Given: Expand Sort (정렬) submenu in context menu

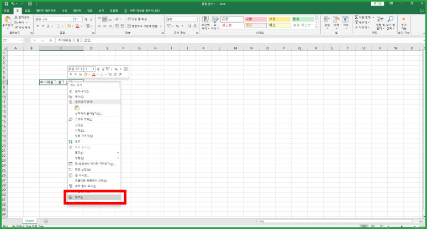Looking at the screenshot, I should tap(118, 158).
